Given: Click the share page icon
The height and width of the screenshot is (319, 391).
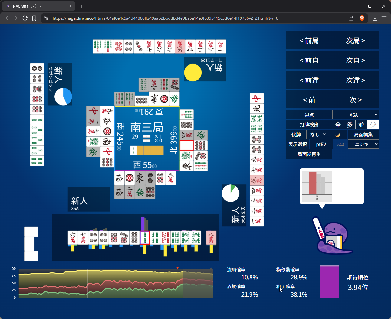Looking at the screenshot, I should click(351, 18).
